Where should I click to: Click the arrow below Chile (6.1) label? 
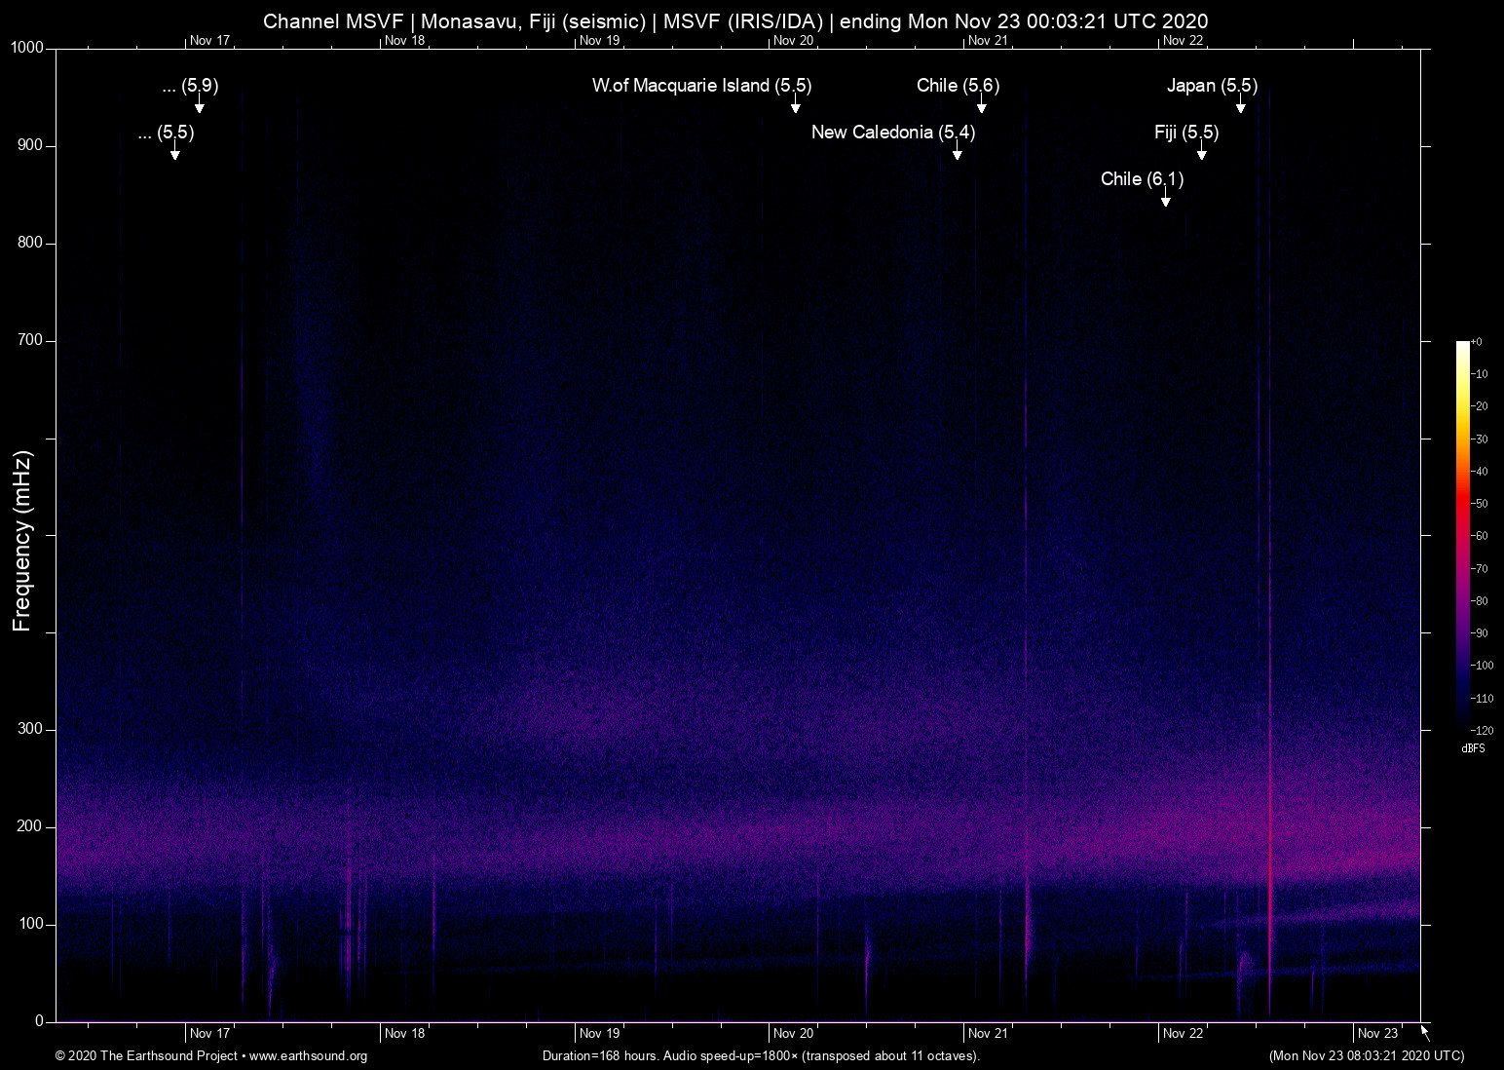(1165, 199)
